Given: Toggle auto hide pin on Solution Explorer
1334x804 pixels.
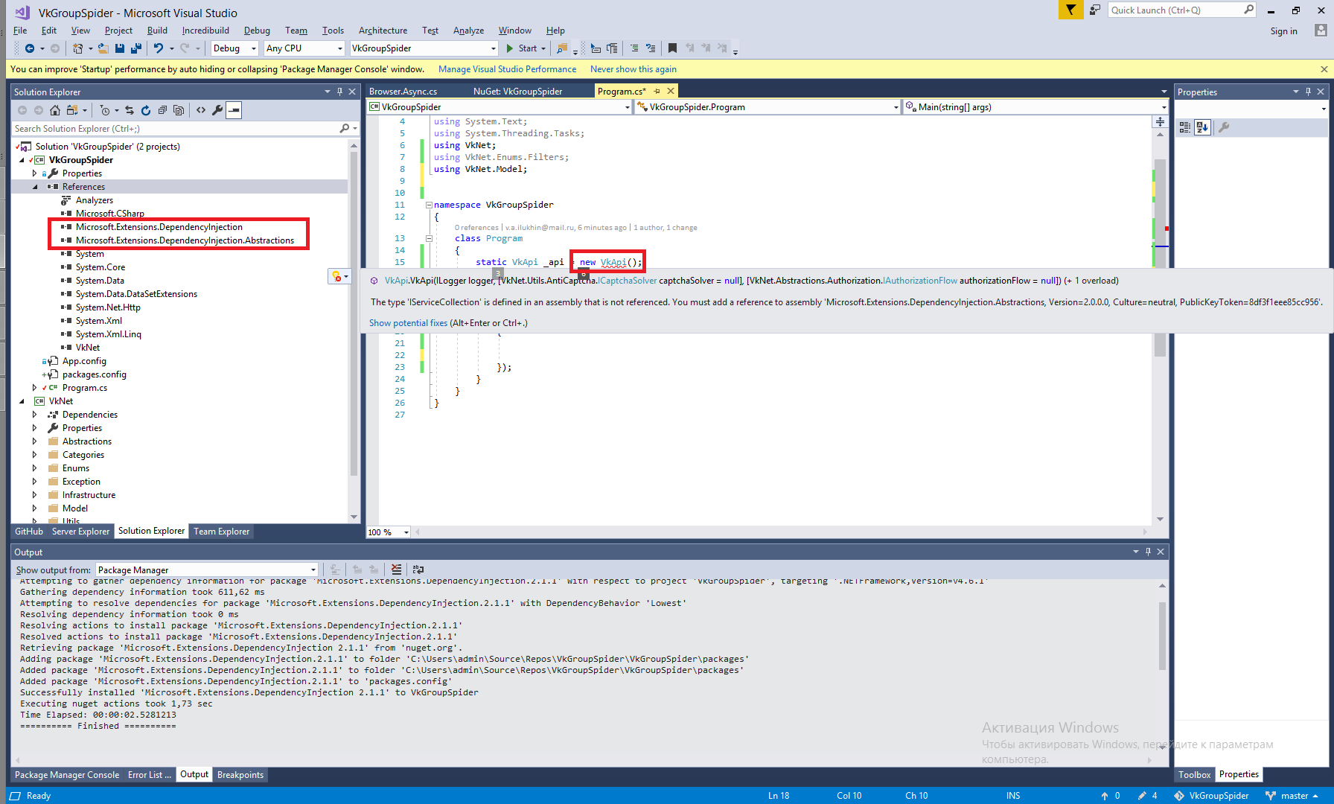Looking at the screenshot, I should tap(339, 92).
